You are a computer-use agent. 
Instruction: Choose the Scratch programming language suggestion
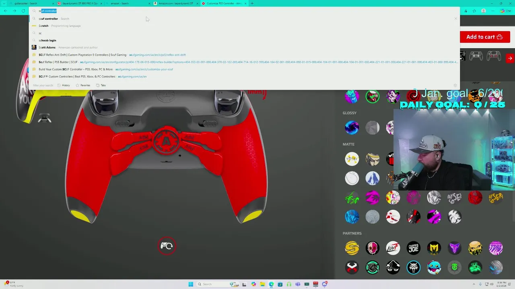[x=245, y=26]
